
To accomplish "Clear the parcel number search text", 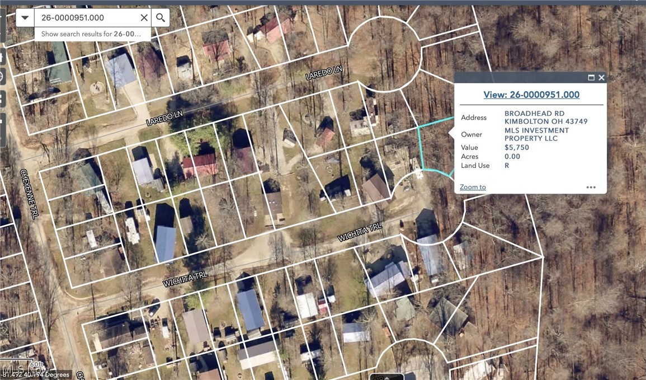I will [x=144, y=18].
